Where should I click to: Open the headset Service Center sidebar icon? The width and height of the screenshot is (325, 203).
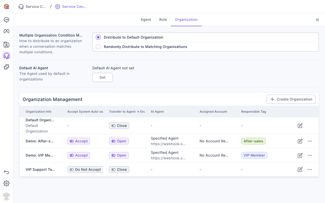point(6,56)
